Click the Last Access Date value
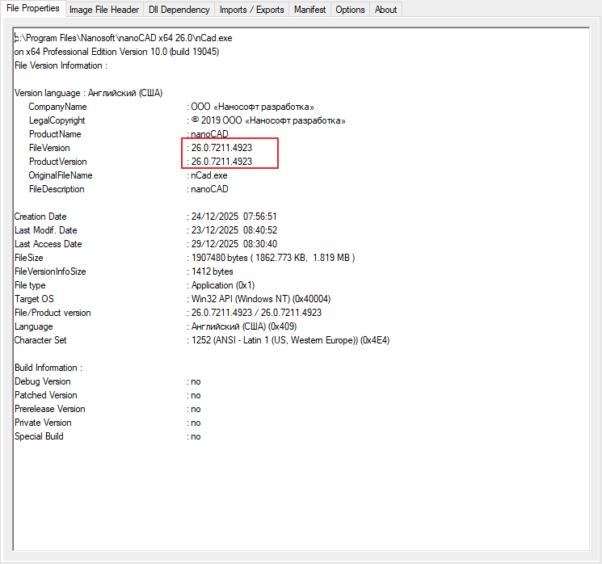Image resolution: width=602 pixels, height=564 pixels. pos(234,244)
